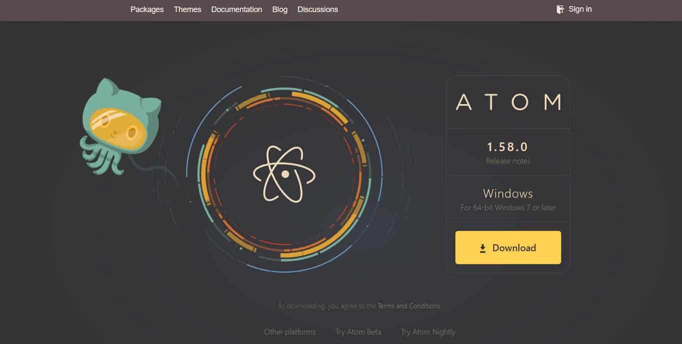This screenshot has width=682, height=344.
Task: Open the Documentation link
Action: (236, 9)
